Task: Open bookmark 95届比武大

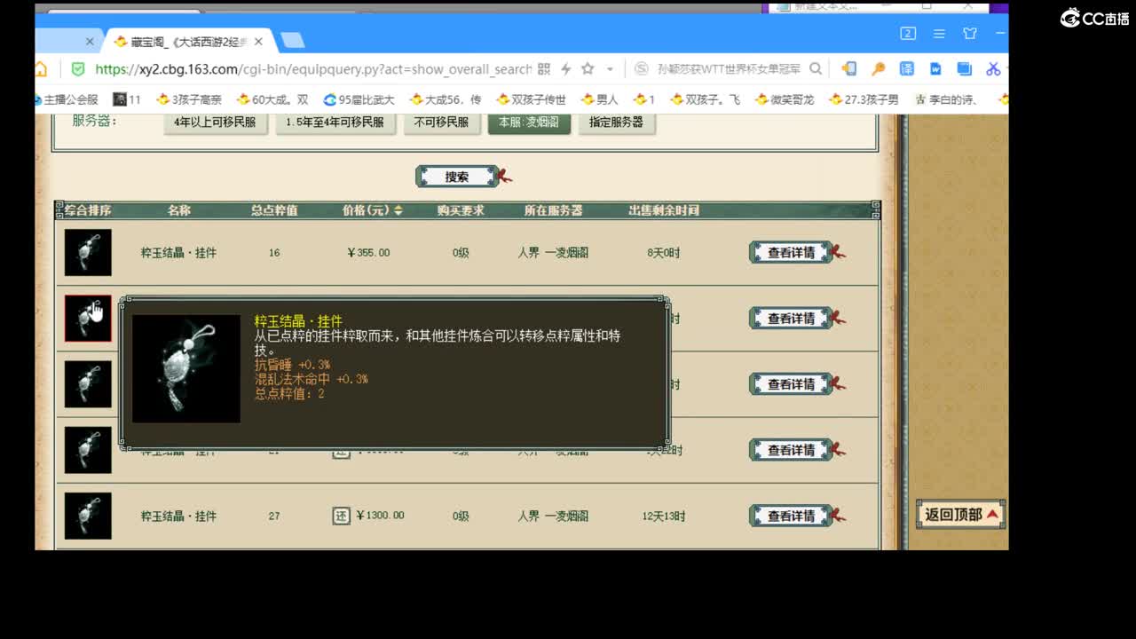Action: click(x=359, y=99)
